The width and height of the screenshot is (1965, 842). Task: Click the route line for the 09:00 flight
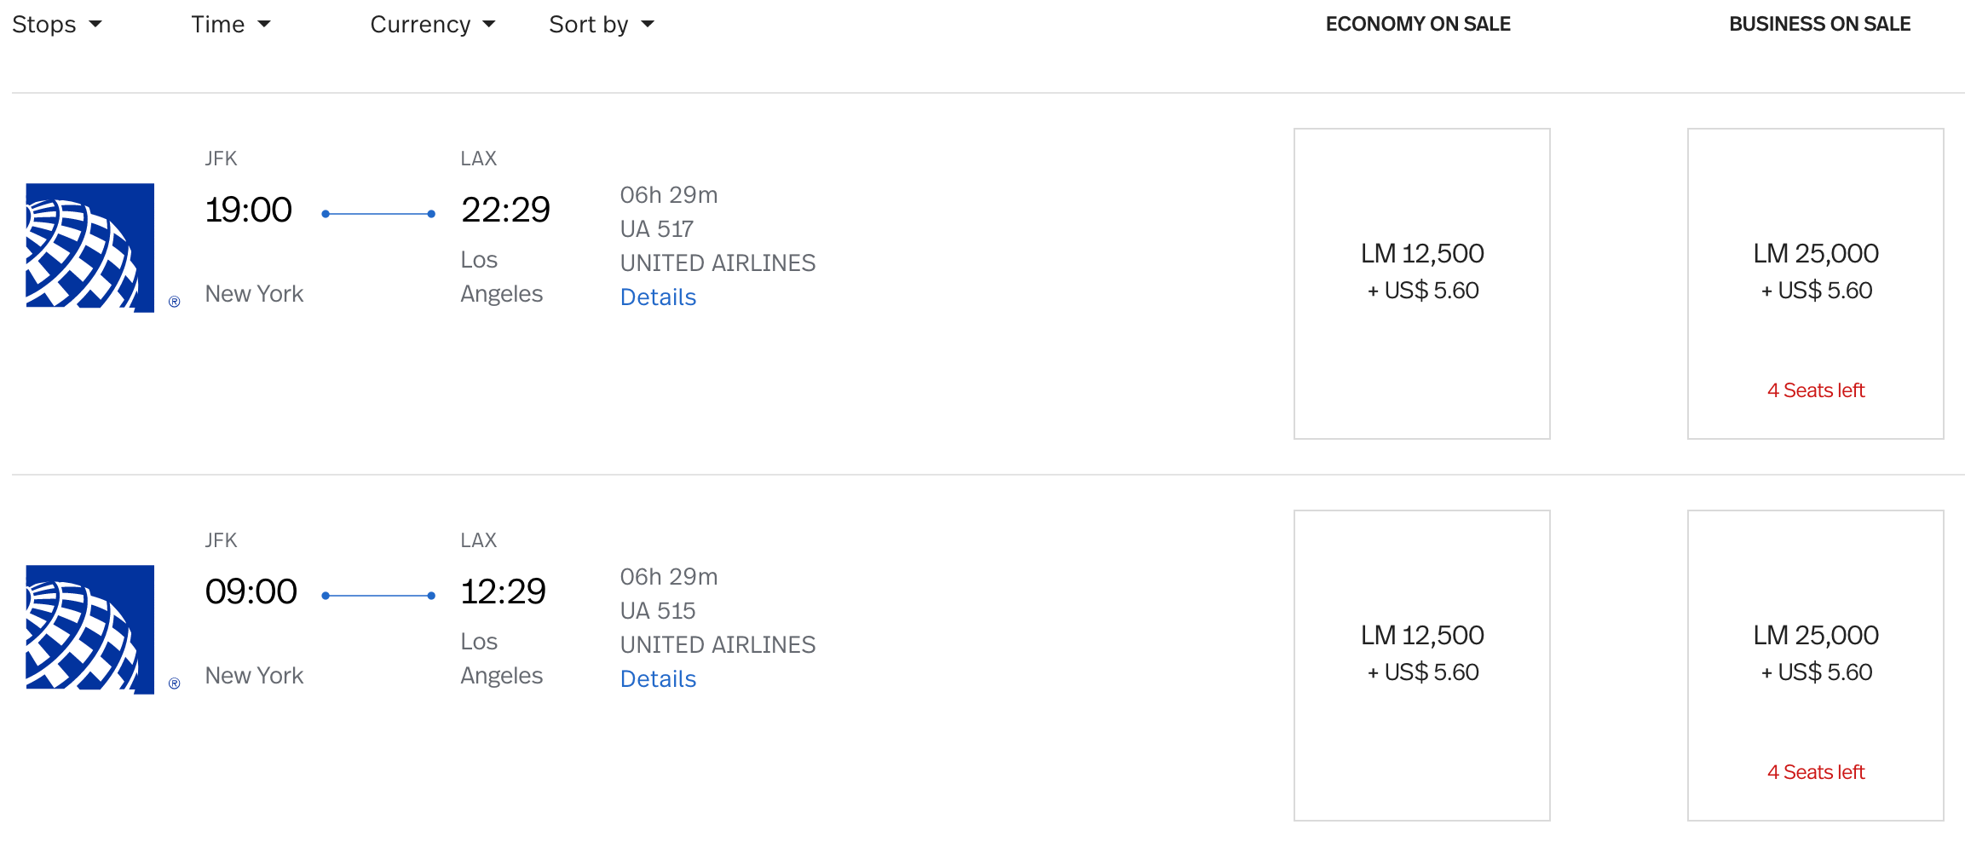coord(378,596)
